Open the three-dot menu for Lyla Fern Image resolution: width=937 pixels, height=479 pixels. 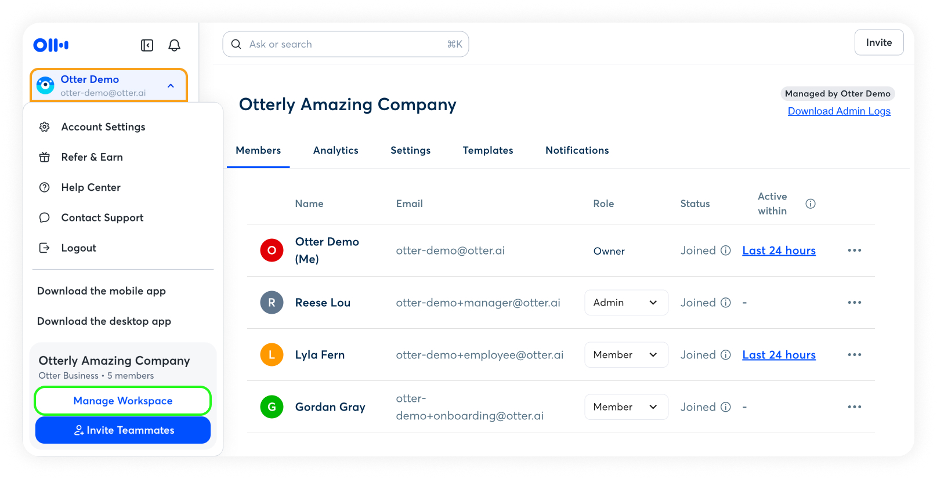854,355
